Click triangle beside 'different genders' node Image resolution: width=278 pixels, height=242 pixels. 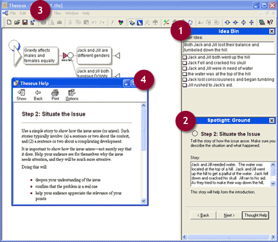pos(117,55)
